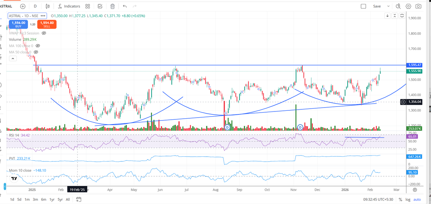Viewport: 431px width, 204px height.
Task: Click the 647.26K PVT value label
Action: point(414,157)
